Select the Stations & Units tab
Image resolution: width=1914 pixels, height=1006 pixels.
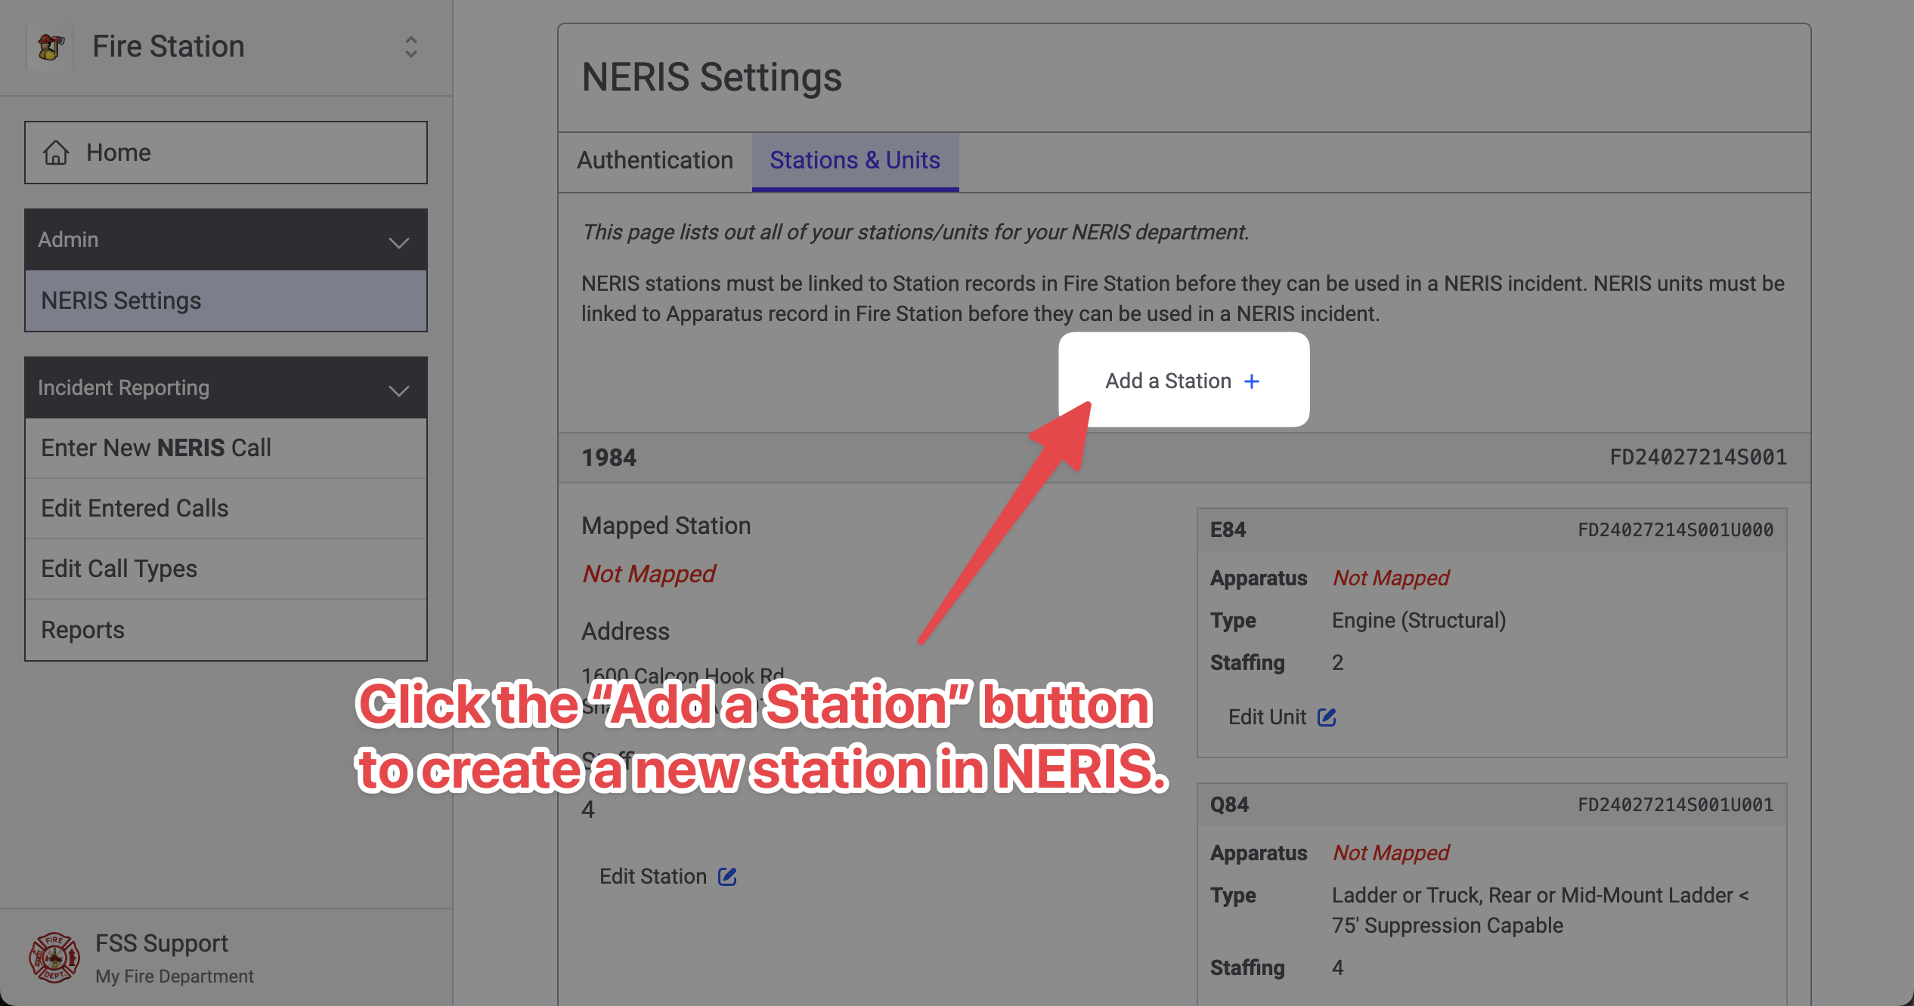coord(854,160)
